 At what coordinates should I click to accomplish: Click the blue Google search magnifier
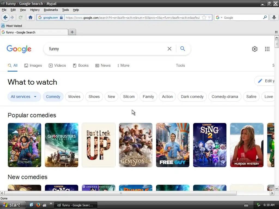pos(183,48)
